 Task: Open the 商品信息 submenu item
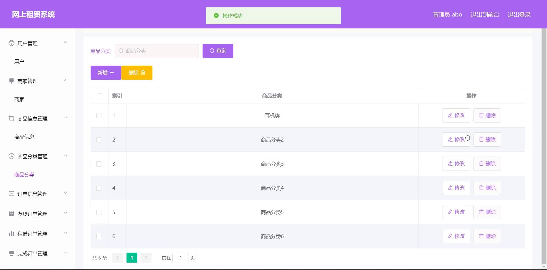(24, 137)
